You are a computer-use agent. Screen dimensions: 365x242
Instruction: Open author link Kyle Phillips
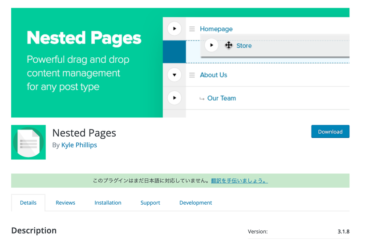tap(79, 145)
